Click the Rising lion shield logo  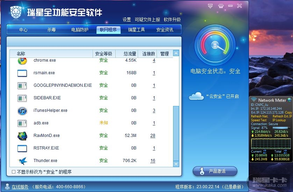[15, 12]
